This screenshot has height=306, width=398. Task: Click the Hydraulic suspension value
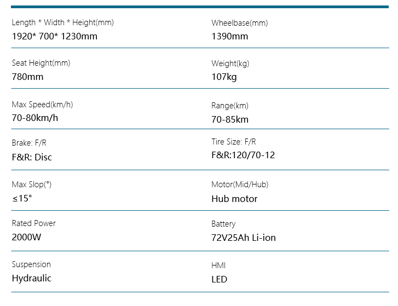(32, 278)
